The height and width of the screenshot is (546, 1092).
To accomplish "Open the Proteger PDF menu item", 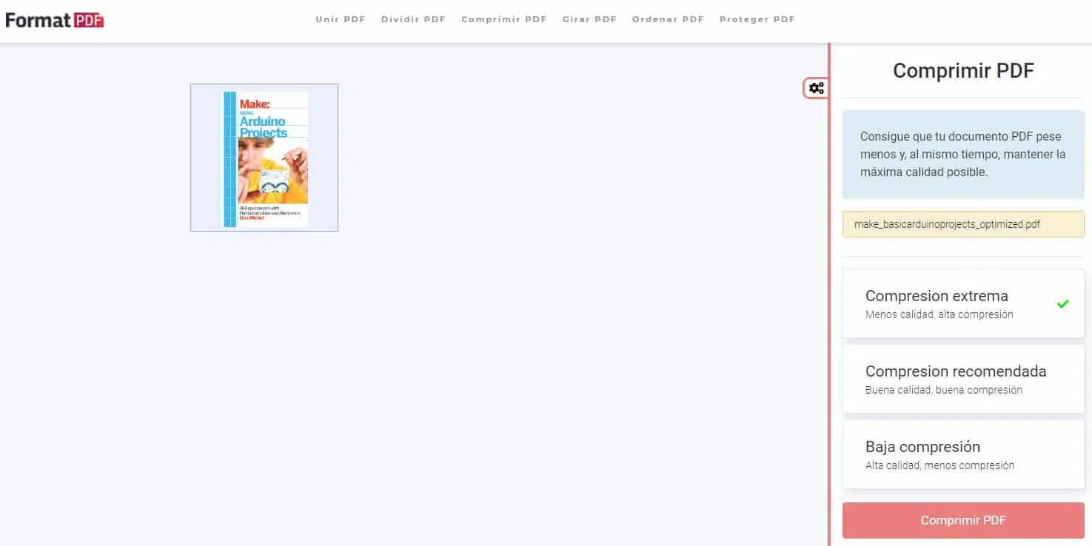I will 757,20.
